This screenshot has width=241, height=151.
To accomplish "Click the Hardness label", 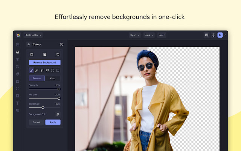I will click(x=34, y=94).
